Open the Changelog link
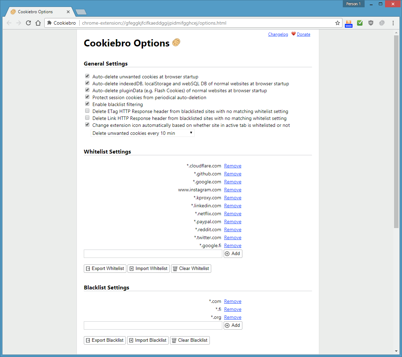 [x=278, y=34]
